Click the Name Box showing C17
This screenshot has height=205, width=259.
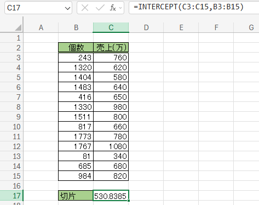[38, 8]
